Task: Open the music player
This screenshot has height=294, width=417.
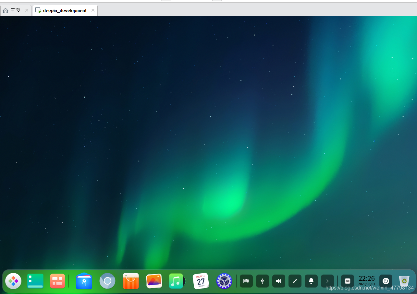Action: tap(177, 281)
